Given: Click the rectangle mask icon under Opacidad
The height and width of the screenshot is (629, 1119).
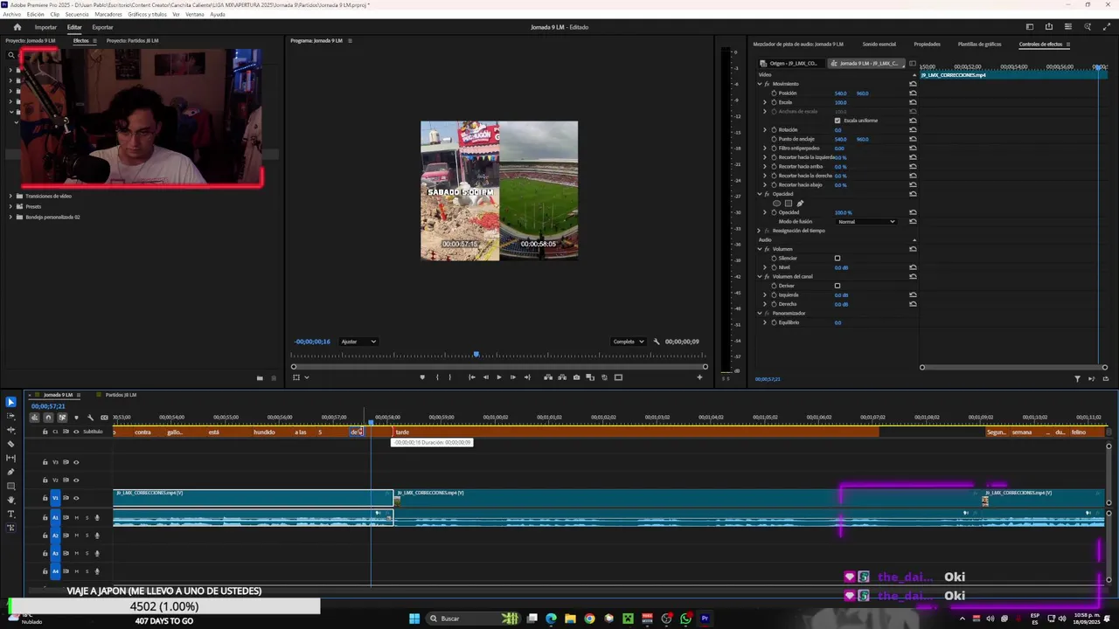Looking at the screenshot, I should pyautogui.click(x=788, y=204).
